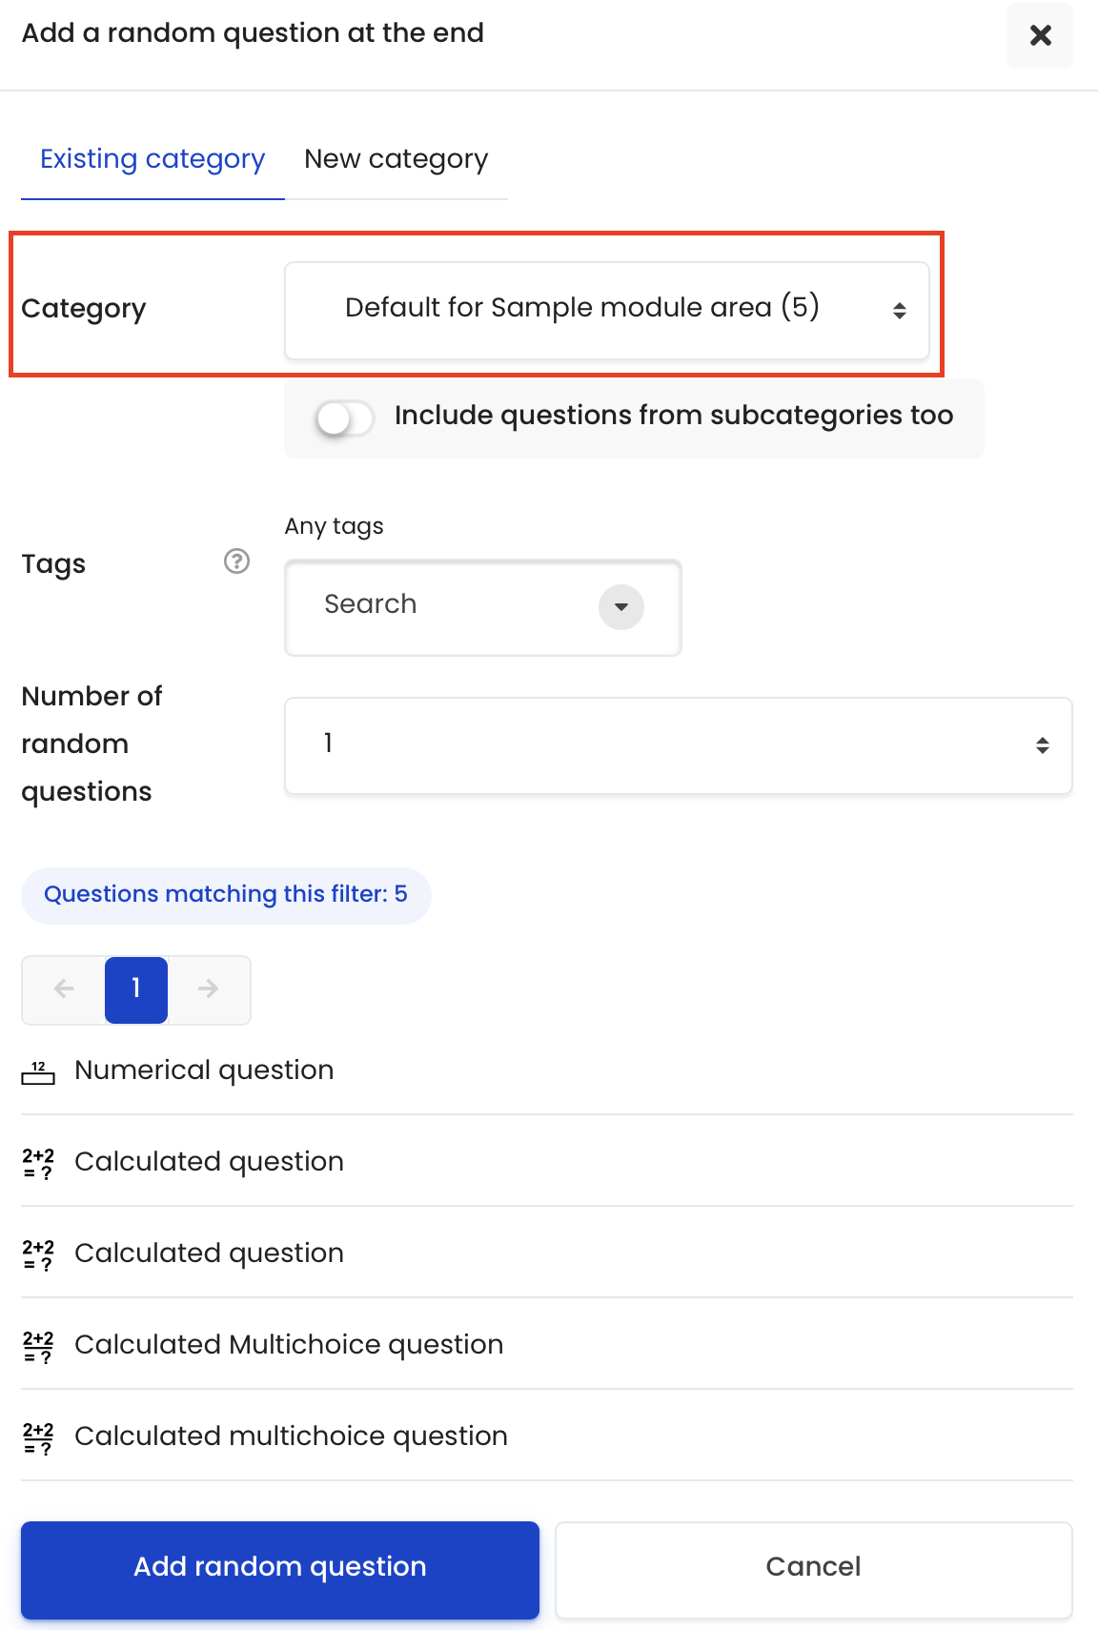Click the Calculated Multichoice question icon
This screenshot has height=1630, width=1098.
pyautogui.click(x=38, y=1346)
